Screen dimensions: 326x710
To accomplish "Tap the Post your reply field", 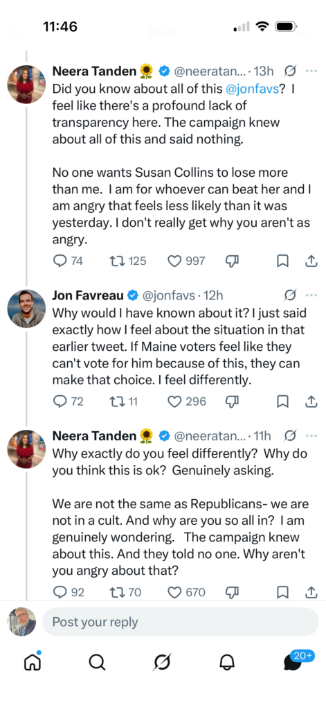I will click(181, 622).
